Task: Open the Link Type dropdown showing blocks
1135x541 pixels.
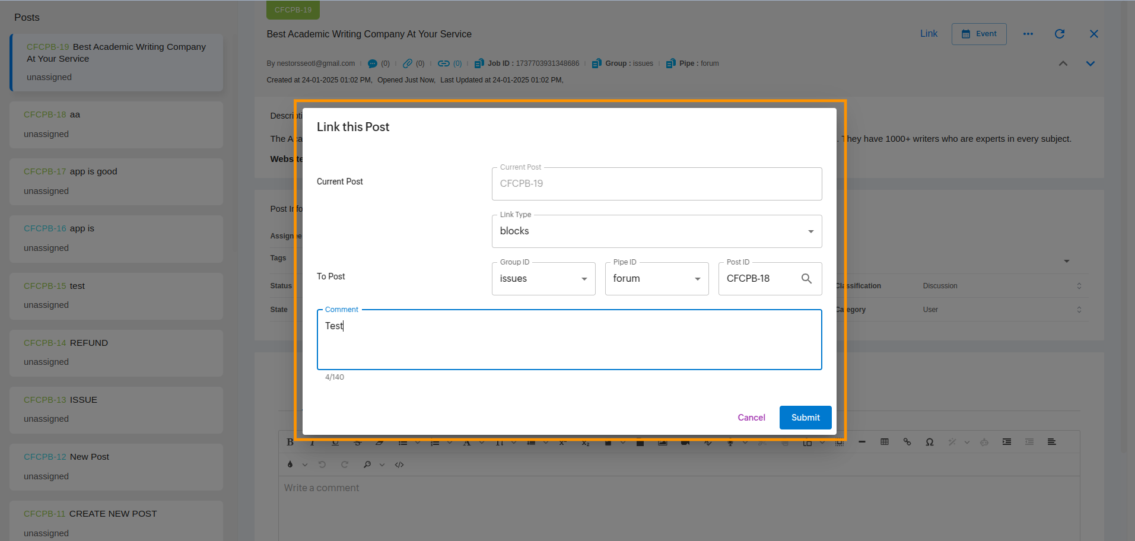Action: click(657, 231)
